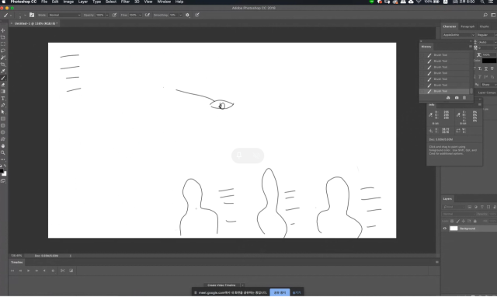Open the Opacity slider dropdown arrow

click(x=107, y=15)
